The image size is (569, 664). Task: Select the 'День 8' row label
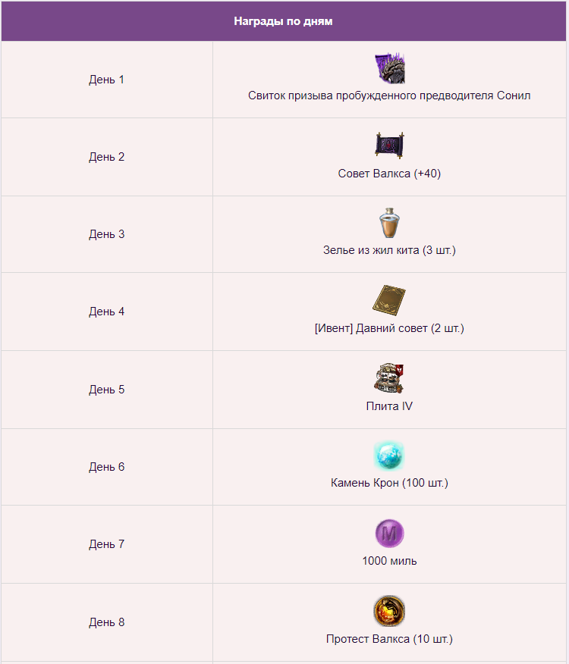tap(106, 622)
